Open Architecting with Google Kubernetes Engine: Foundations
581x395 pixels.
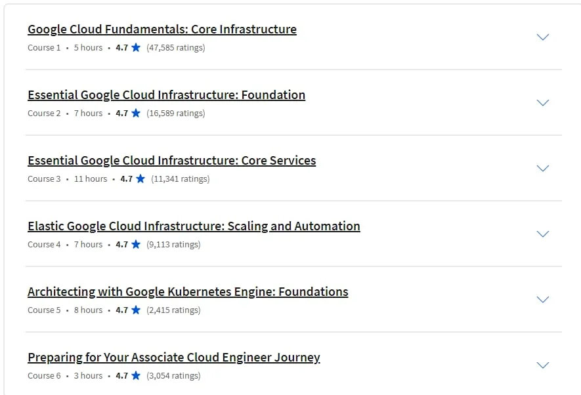(188, 292)
